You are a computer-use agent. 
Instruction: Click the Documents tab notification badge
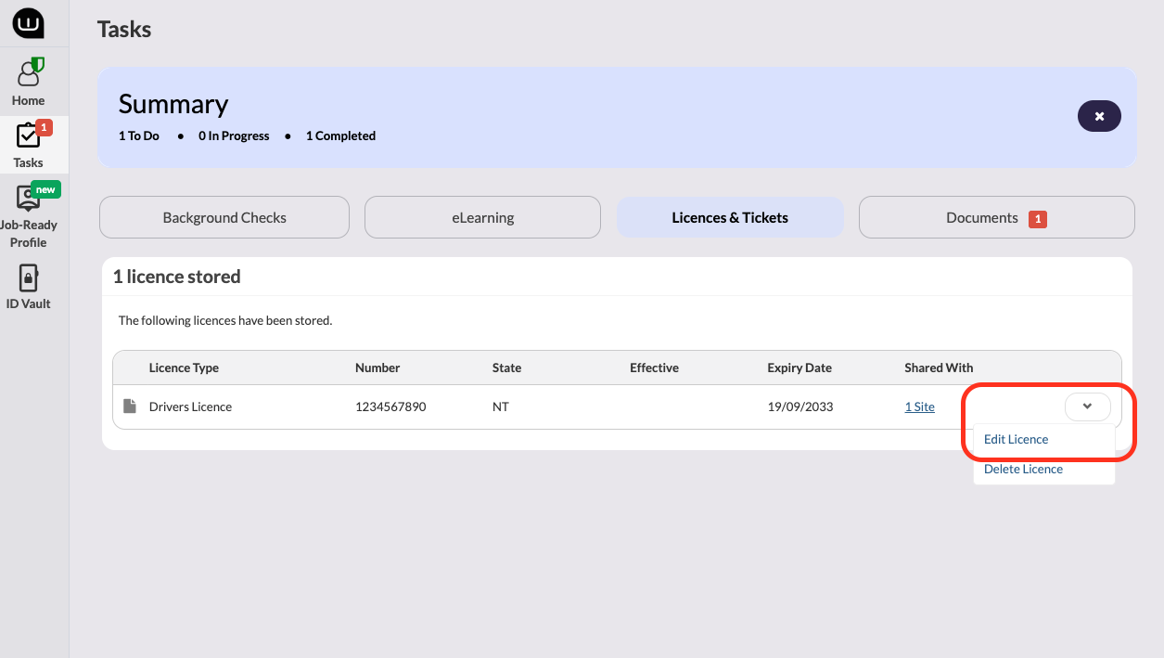pos(1037,219)
